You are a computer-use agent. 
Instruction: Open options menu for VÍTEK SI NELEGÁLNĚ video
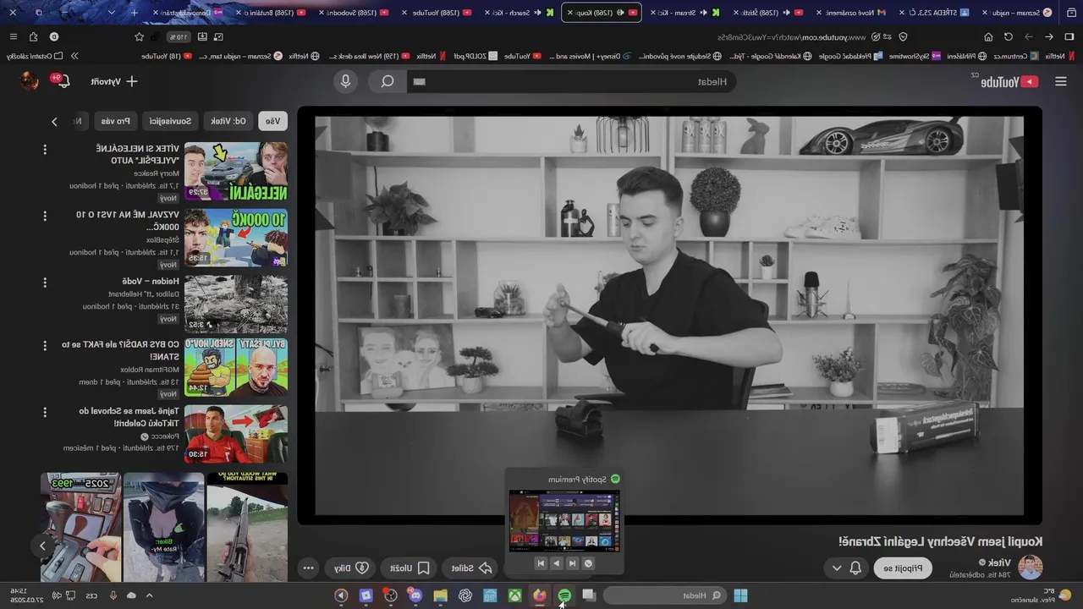tap(45, 150)
